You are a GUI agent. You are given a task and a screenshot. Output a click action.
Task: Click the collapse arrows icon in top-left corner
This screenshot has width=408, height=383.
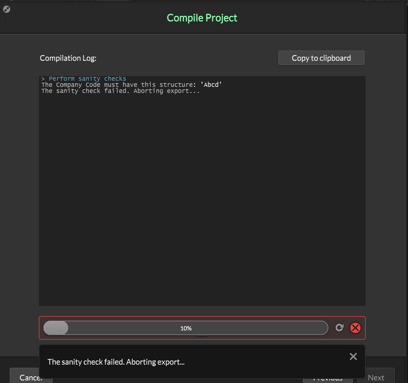(7, 9)
